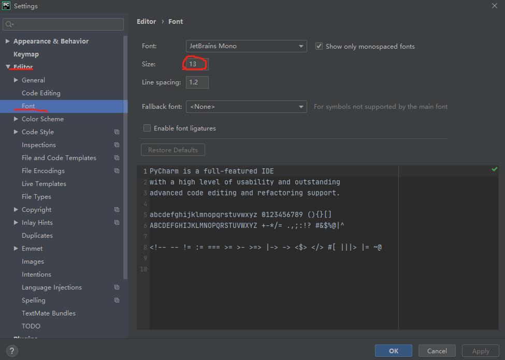This screenshot has width=505, height=360.
Task: Click project-level icon beside Copyright
Action: 117,210
